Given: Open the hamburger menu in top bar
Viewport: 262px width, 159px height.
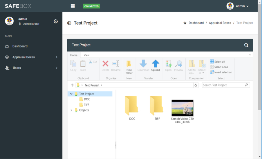Looking at the screenshot, I should point(73,6).
